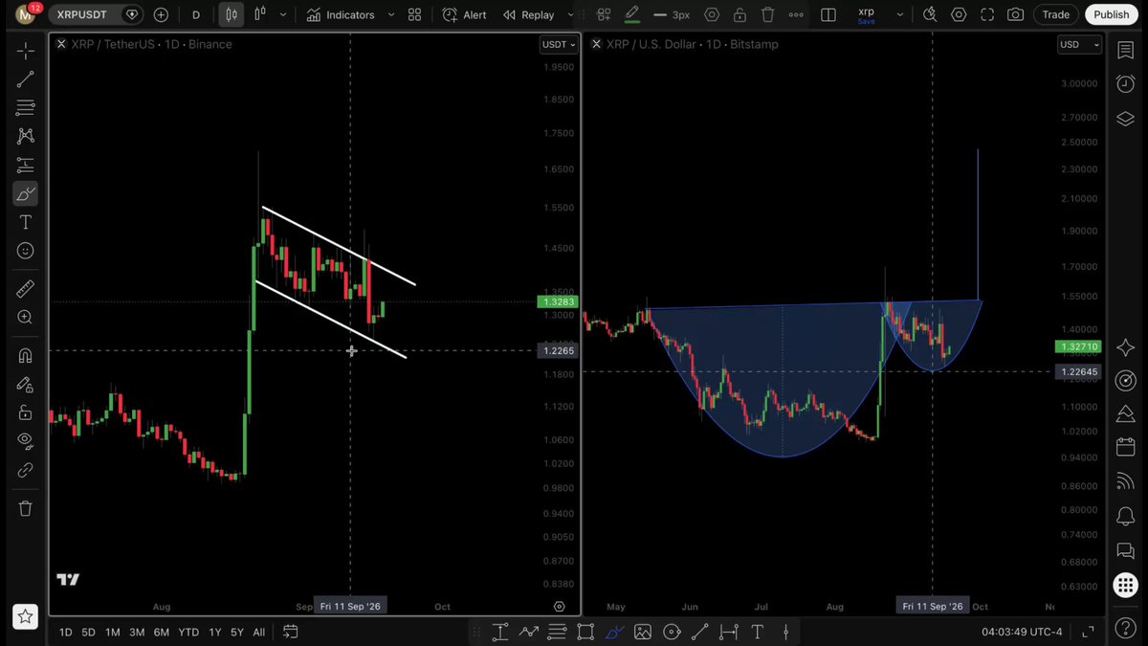Viewport: 1148px width, 646px height.
Task: Select the 3M time range tab
Action: pyautogui.click(x=137, y=632)
